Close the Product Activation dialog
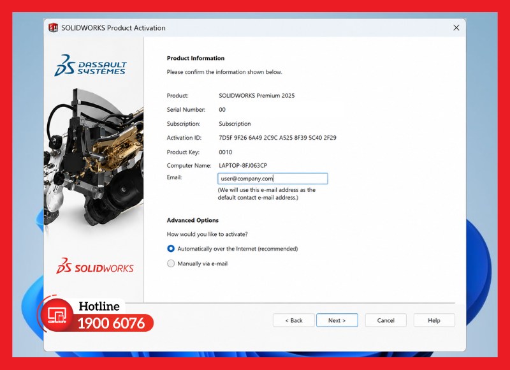 point(456,27)
